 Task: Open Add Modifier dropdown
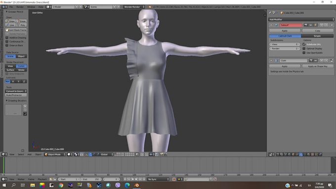point(301,19)
